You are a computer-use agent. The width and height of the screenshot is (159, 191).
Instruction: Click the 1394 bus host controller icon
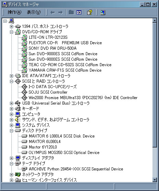(18, 26)
